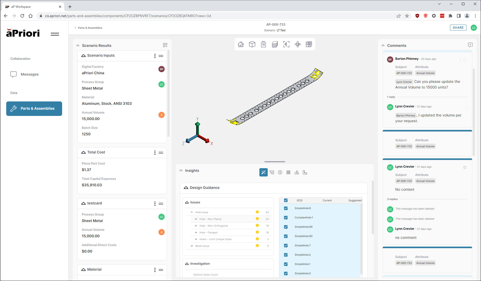Uncheck the ComplexHole:1 checkbox
Viewport: 481px width, 281px height.
tap(286, 218)
